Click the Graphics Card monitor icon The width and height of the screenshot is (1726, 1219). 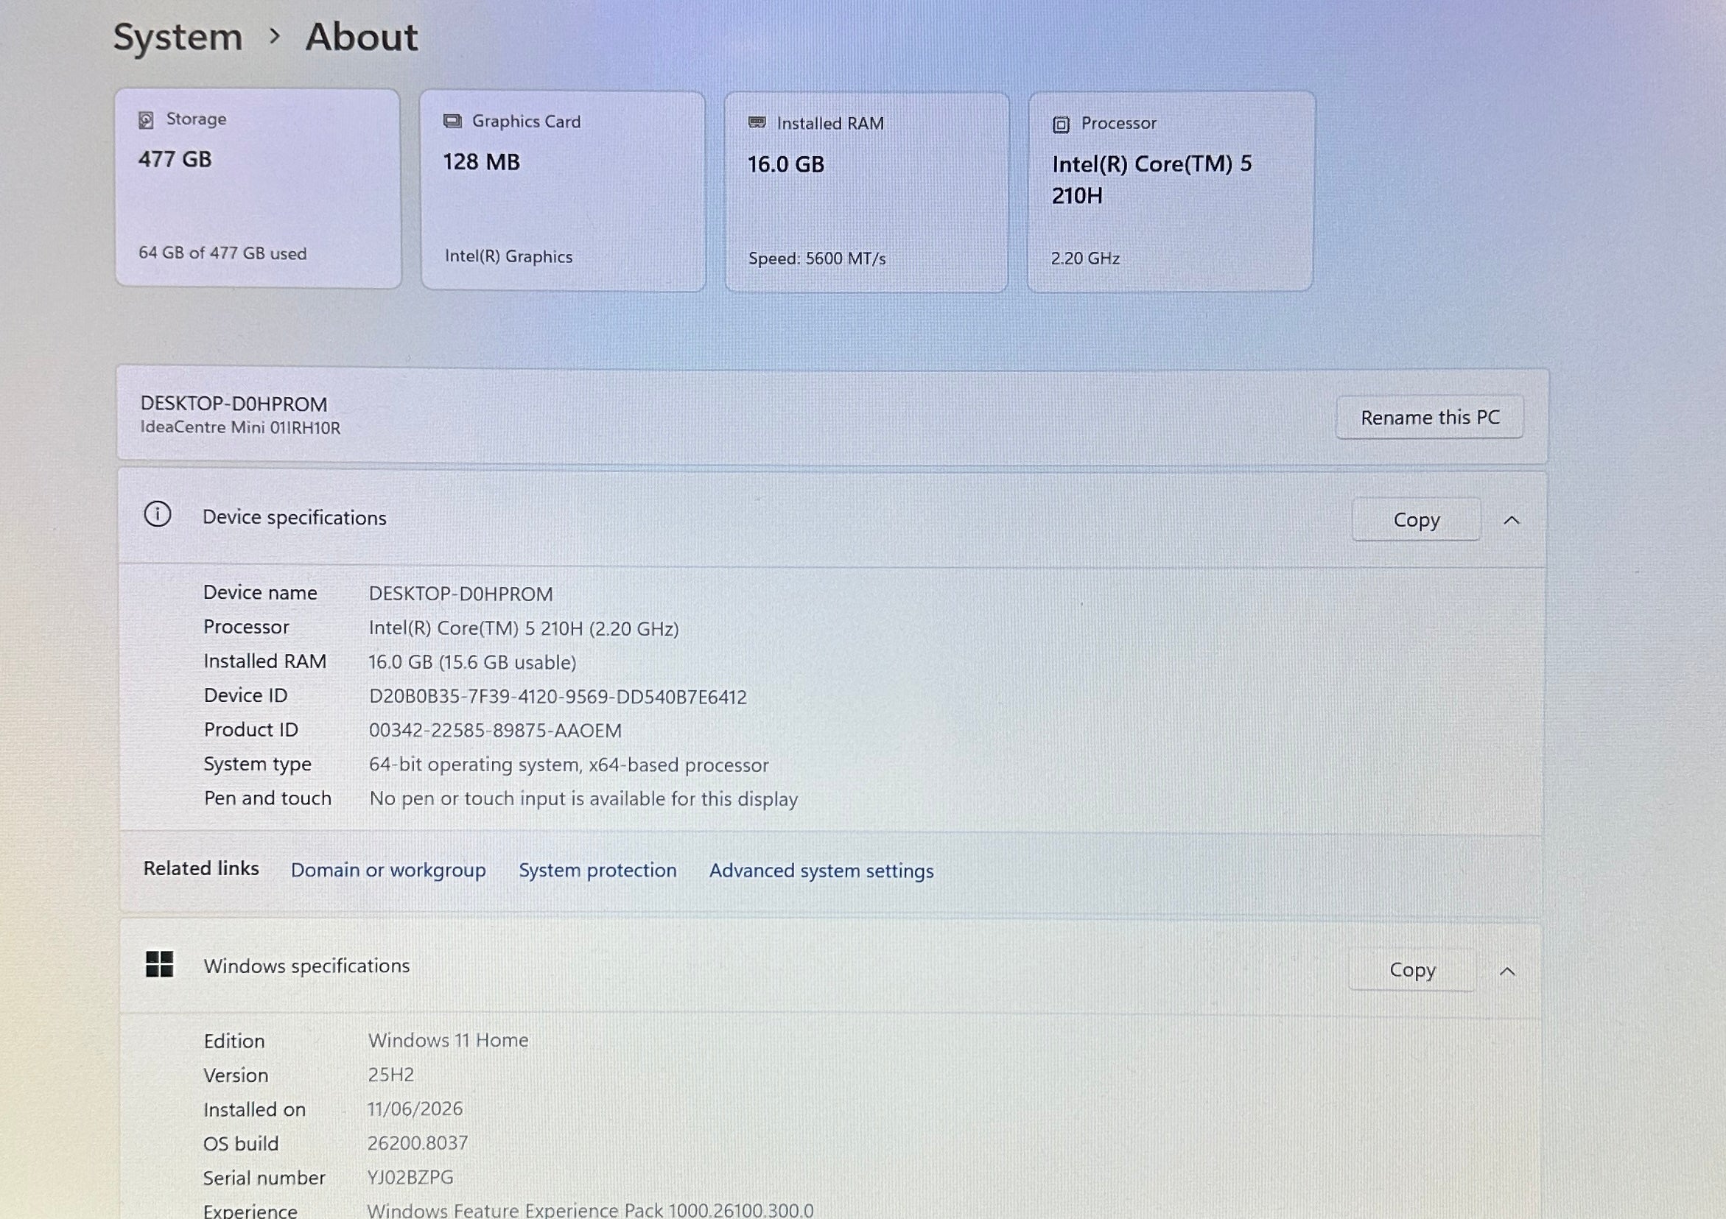(452, 121)
